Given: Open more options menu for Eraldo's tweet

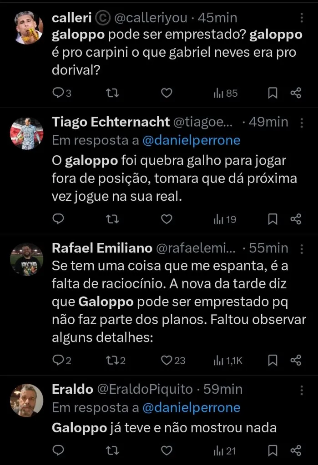Looking at the screenshot, I should click(x=303, y=390).
